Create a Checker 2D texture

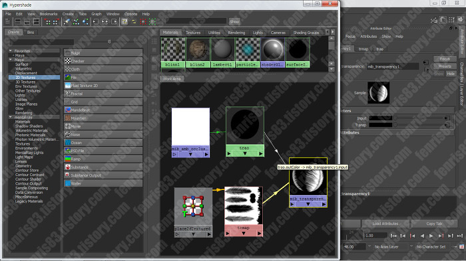coord(103,61)
